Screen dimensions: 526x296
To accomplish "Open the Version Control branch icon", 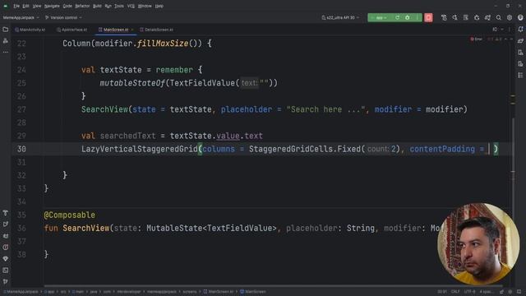I will 6,281.
